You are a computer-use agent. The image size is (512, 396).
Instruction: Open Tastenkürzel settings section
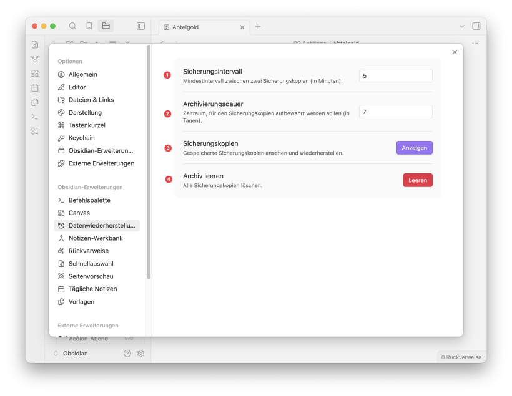coord(86,125)
